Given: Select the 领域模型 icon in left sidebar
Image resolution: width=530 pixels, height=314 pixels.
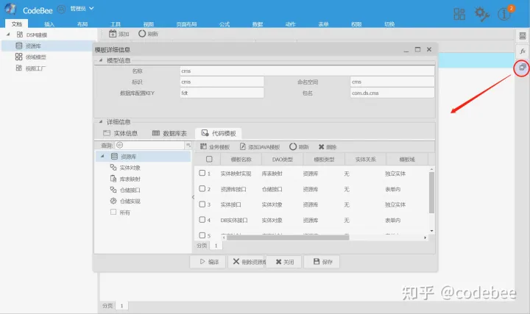Looking at the screenshot, I should 19,57.
